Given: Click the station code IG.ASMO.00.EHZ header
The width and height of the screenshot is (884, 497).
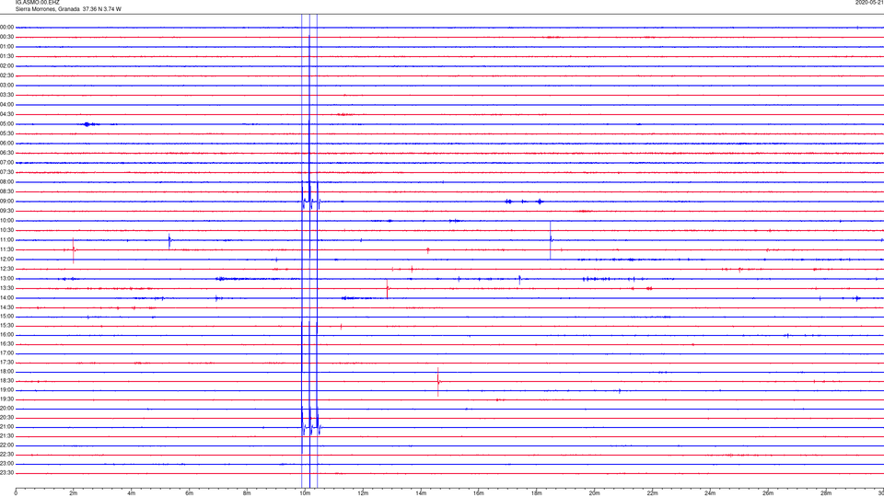Looking at the screenshot, I should (x=37, y=2).
